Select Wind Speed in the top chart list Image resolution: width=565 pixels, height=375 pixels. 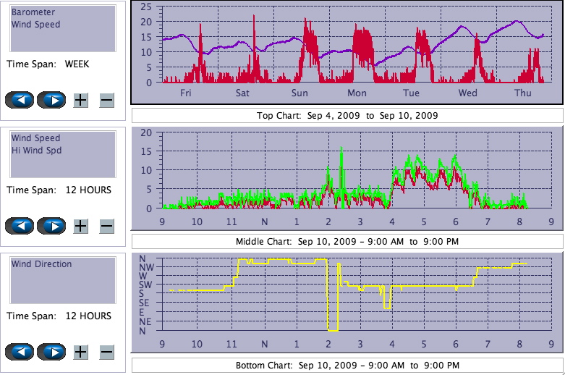point(35,24)
